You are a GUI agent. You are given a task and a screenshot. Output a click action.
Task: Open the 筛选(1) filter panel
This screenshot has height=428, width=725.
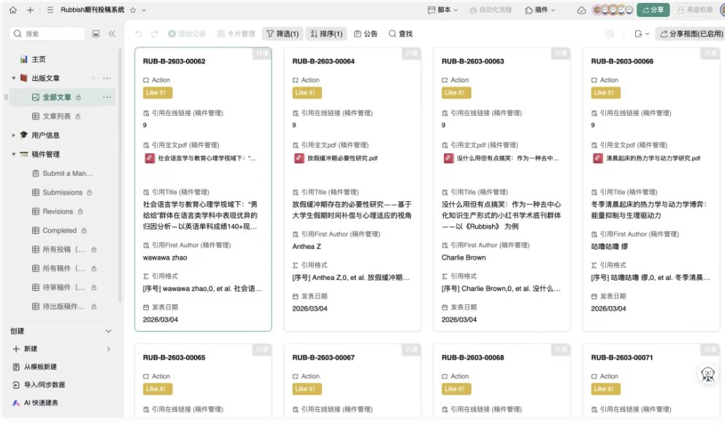point(283,34)
